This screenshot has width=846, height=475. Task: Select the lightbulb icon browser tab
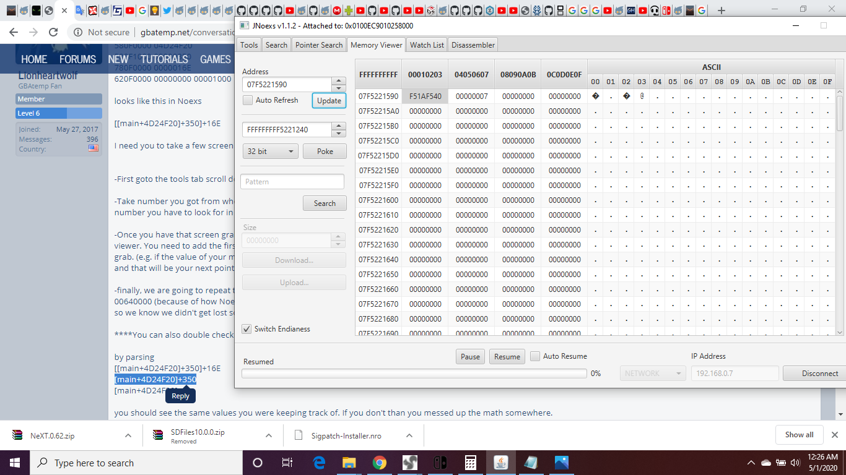click(x=155, y=11)
